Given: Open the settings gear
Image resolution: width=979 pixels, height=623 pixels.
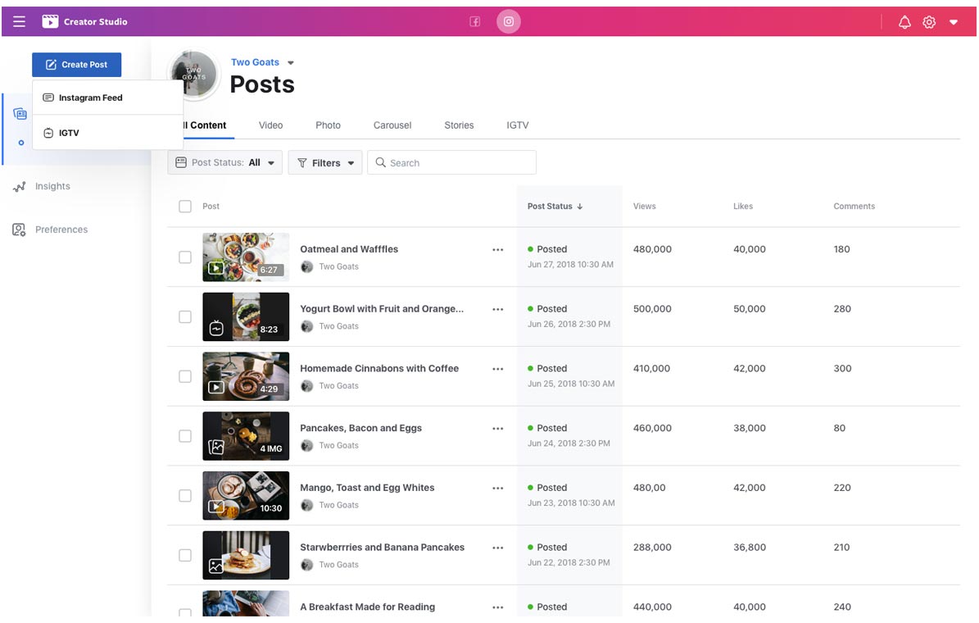Looking at the screenshot, I should point(929,22).
